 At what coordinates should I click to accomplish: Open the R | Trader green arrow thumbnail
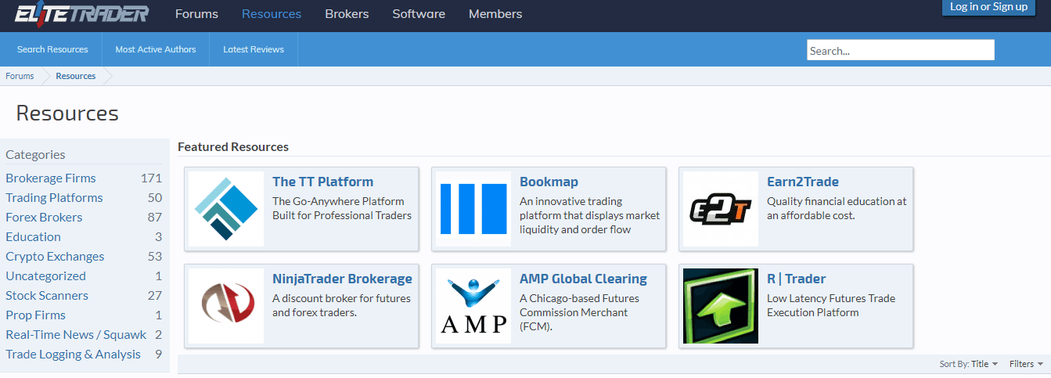click(x=721, y=306)
